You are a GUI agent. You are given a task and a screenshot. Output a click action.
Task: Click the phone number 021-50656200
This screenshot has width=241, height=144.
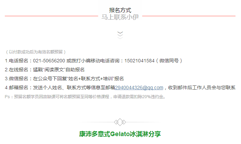pyautogui.click(x=49, y=61)
